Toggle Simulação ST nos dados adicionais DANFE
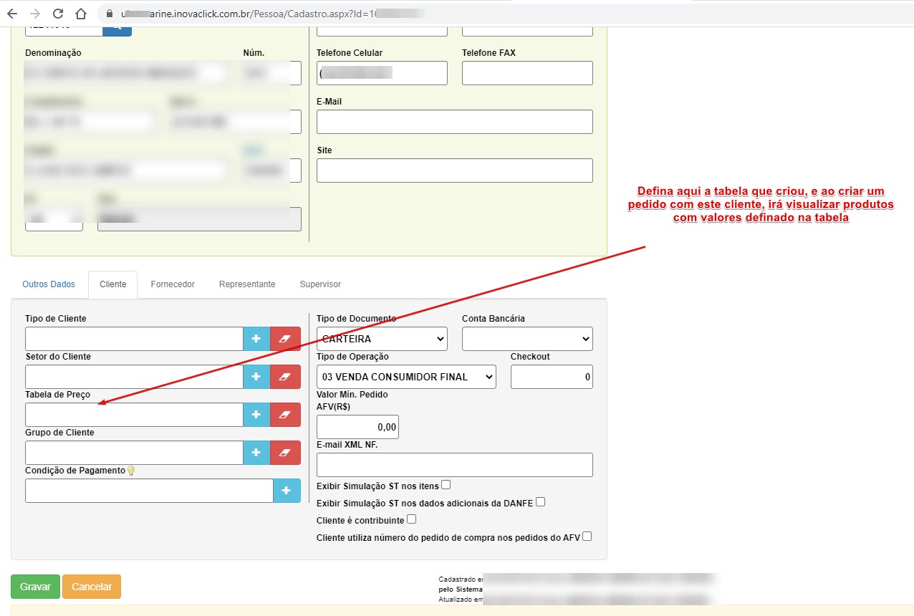 [x=541, y=502]
